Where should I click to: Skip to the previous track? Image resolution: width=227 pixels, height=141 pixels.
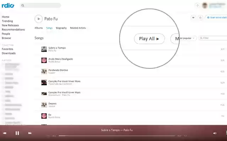(5, 133)
